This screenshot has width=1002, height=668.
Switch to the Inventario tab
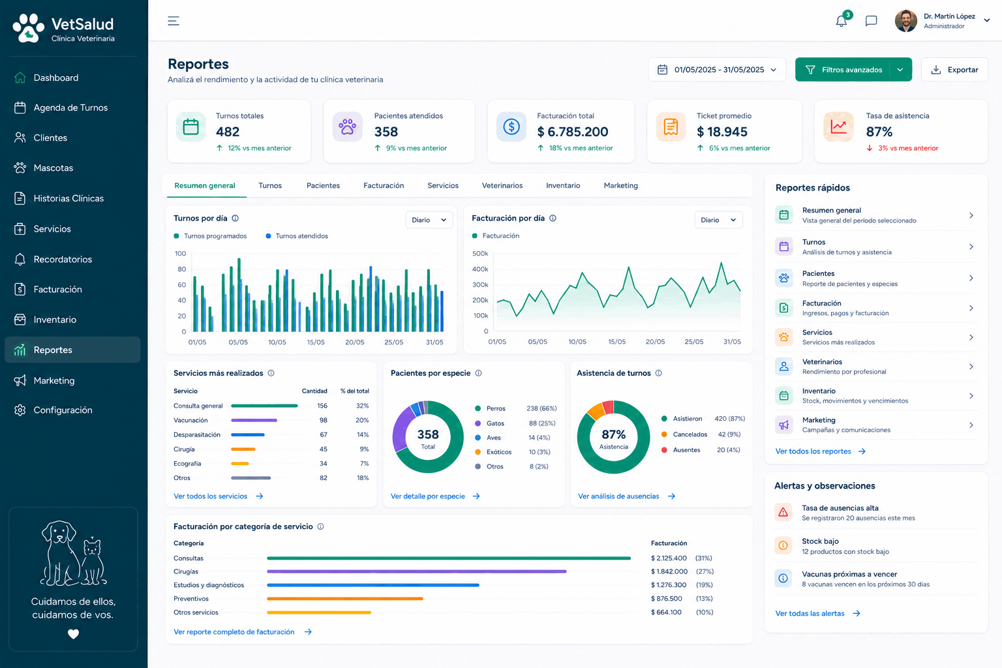click(563, 186)
